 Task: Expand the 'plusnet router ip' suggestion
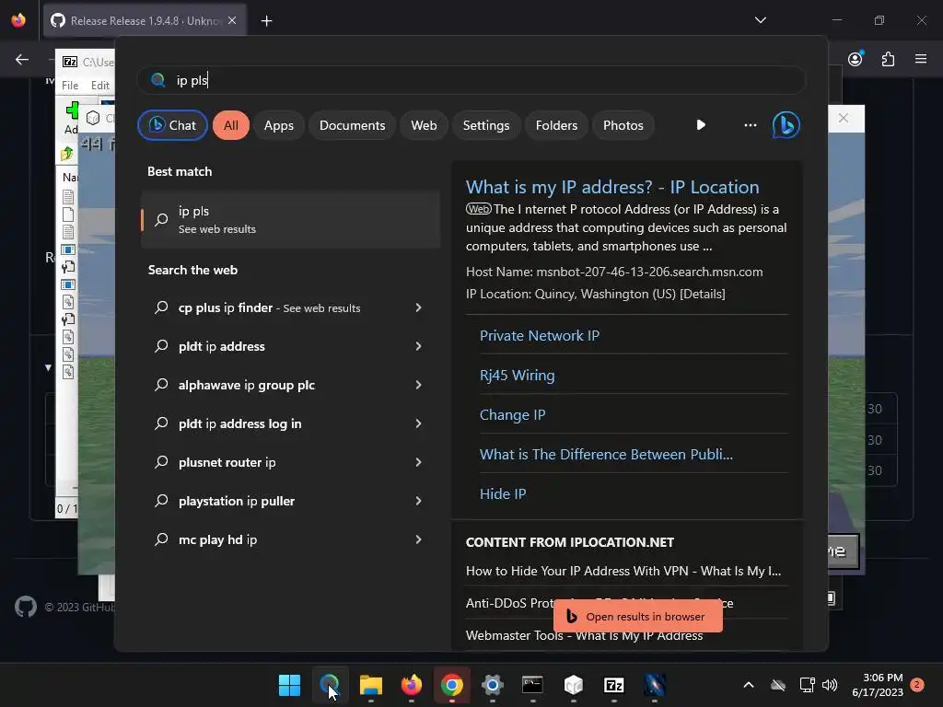tap(419, 462)
